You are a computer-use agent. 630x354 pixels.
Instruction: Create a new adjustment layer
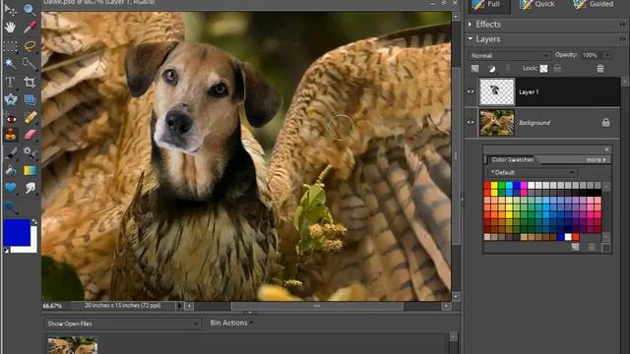click(492, 69)
